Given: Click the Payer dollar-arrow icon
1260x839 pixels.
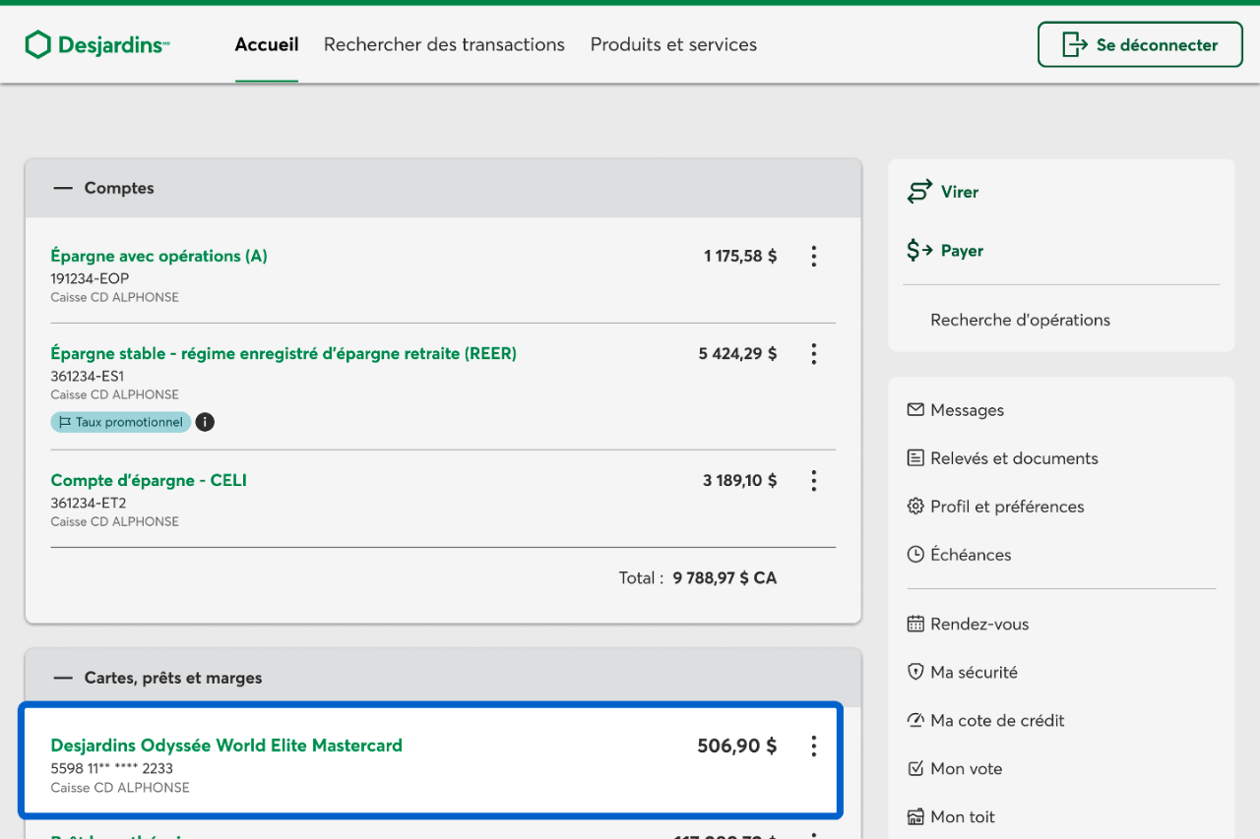Looking at the screenshot, I should (919, 251).
